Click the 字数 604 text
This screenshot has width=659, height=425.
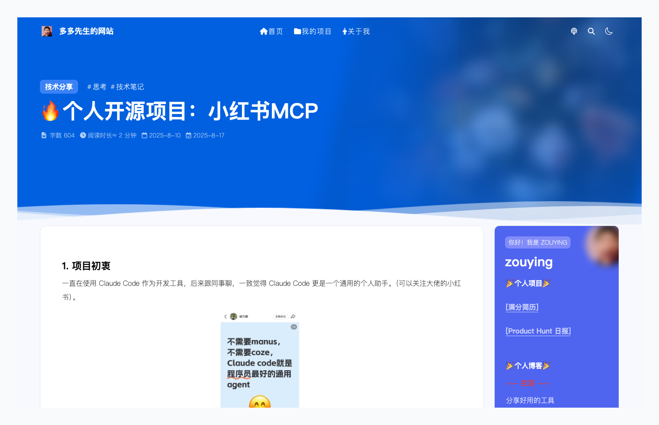pyautogui.click(x=62, y=135)
